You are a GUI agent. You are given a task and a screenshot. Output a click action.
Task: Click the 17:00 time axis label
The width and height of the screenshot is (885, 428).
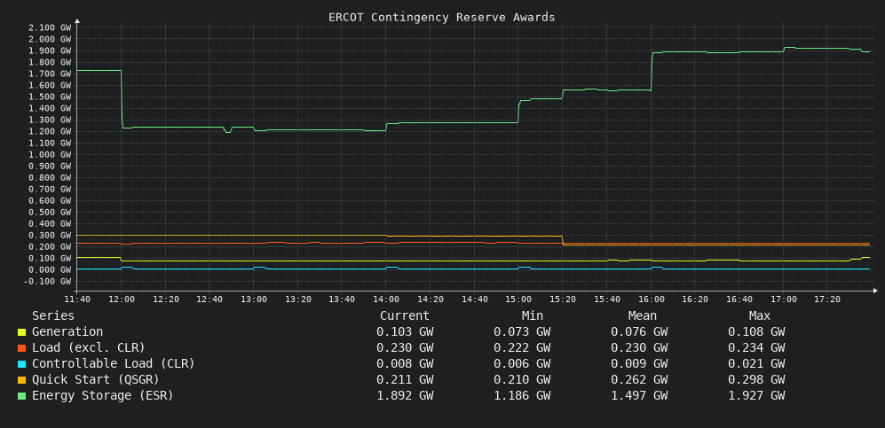[783, 300]
